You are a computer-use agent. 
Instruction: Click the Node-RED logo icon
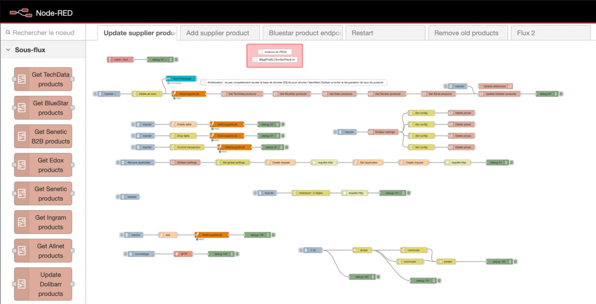click(20, 12)
